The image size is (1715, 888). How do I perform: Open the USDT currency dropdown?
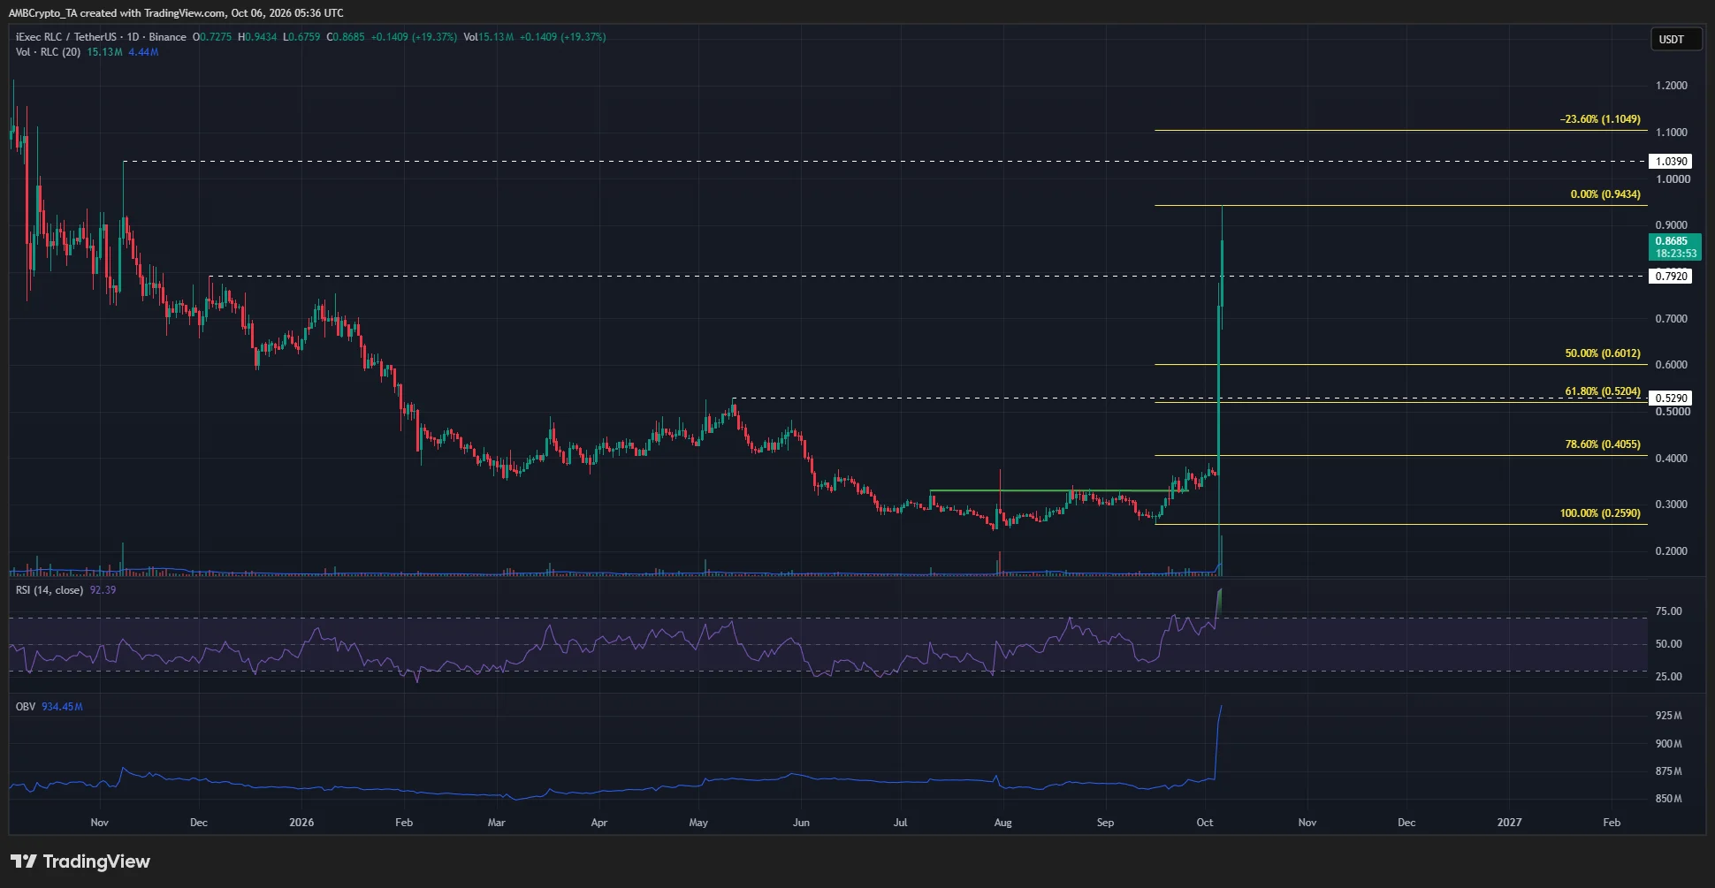pyautogui.click(x=1676, y=40)
